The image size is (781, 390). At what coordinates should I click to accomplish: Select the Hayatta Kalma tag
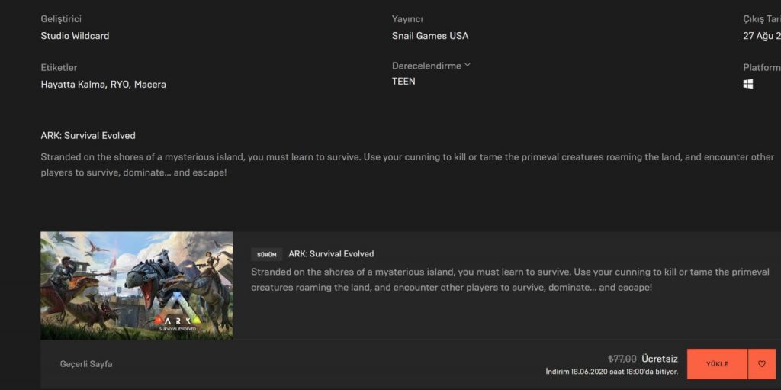click(73, 85)
